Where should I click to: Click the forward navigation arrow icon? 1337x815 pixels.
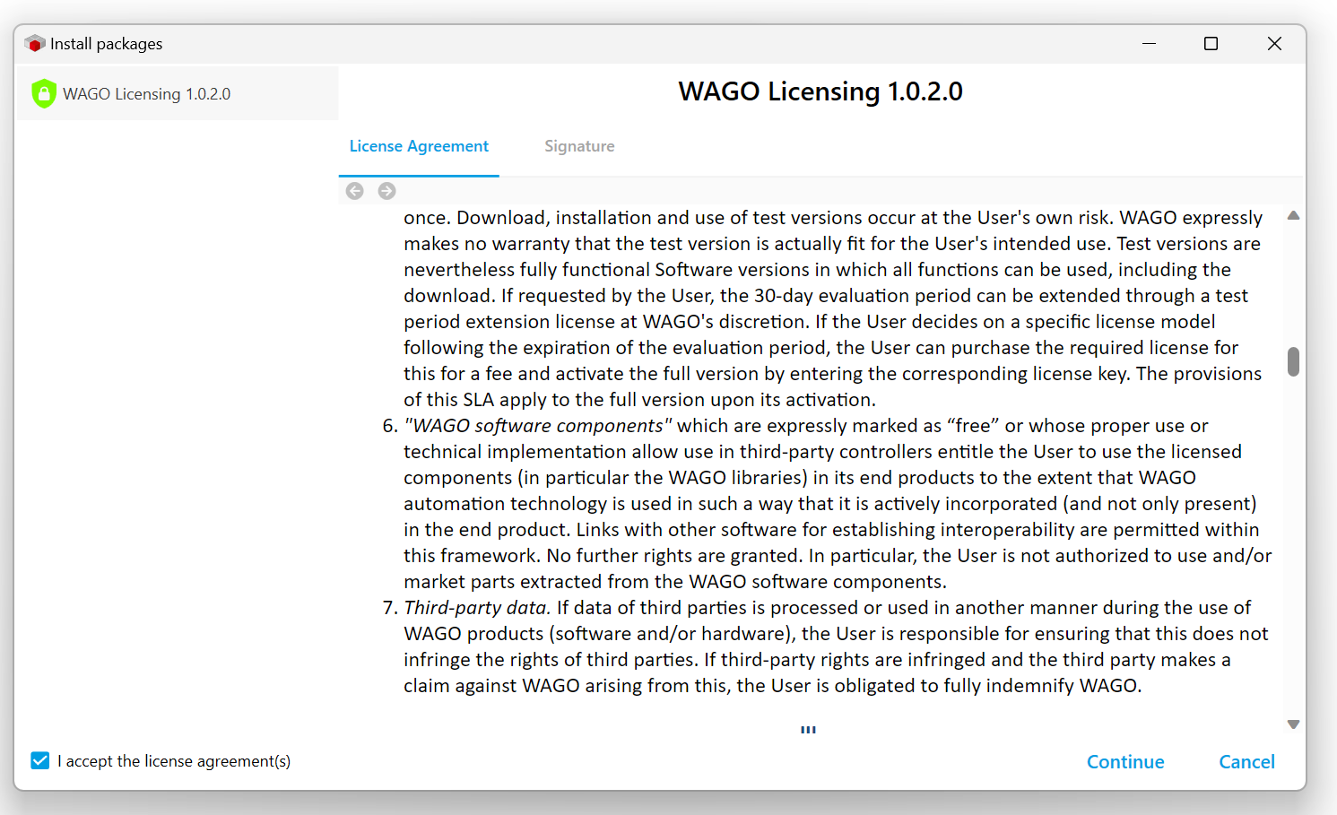pos(386,191)
